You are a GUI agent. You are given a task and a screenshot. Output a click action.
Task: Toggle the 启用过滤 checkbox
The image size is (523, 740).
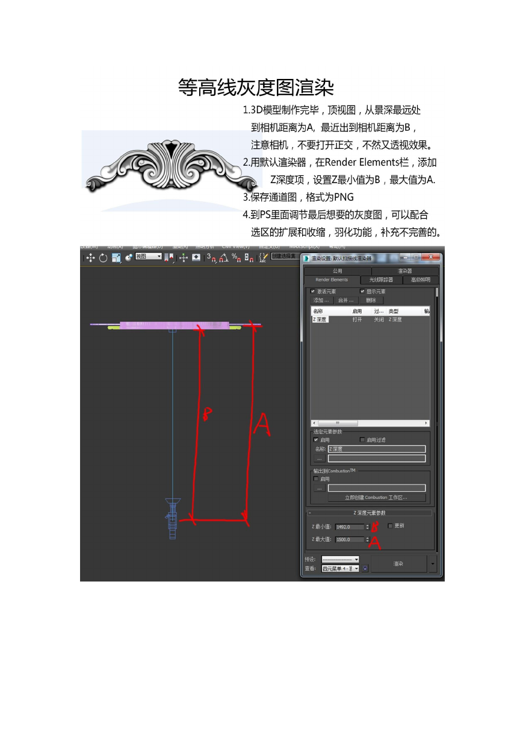[x=362, y=440]
